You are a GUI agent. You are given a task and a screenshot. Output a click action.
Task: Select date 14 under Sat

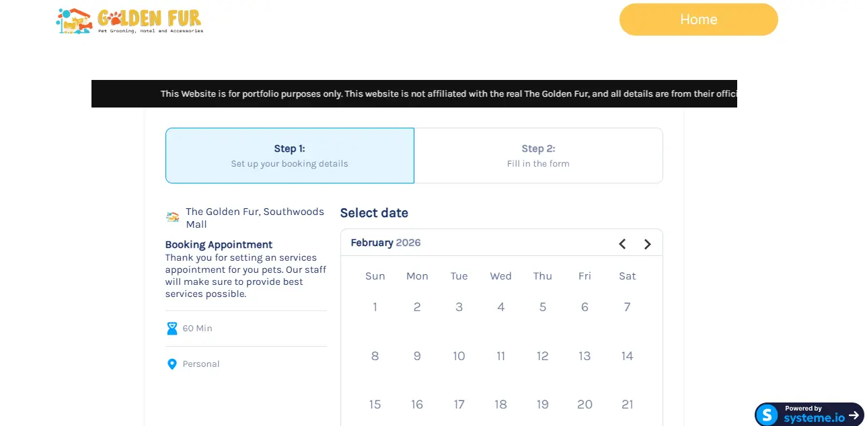pyautogui.click(x=627, y=356)
